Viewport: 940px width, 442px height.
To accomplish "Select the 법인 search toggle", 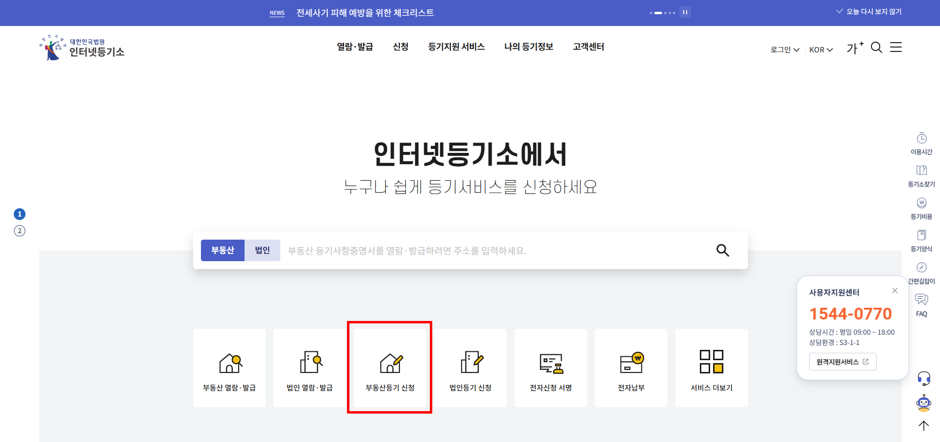I will point(262,250).
